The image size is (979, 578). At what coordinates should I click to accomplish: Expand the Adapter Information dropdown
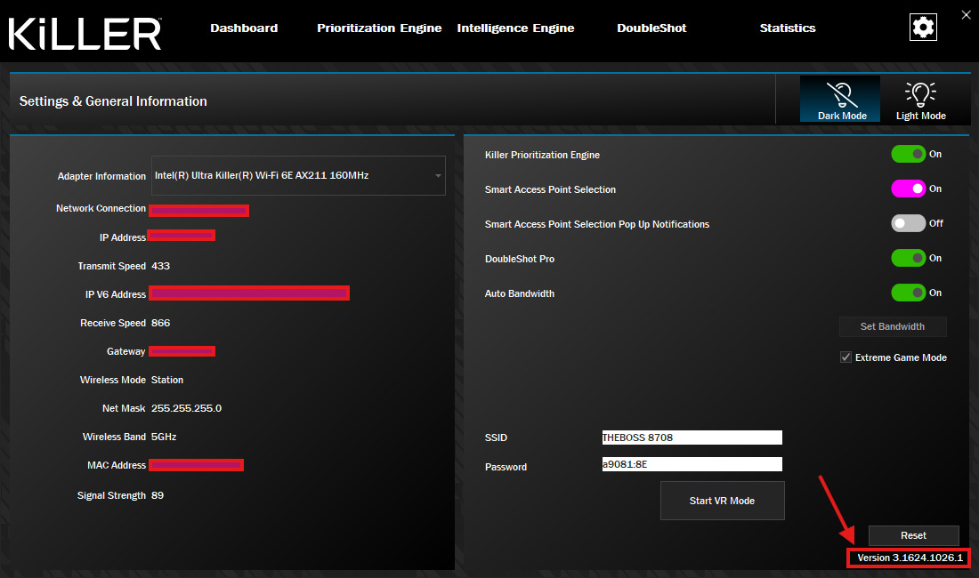(298, 176)
